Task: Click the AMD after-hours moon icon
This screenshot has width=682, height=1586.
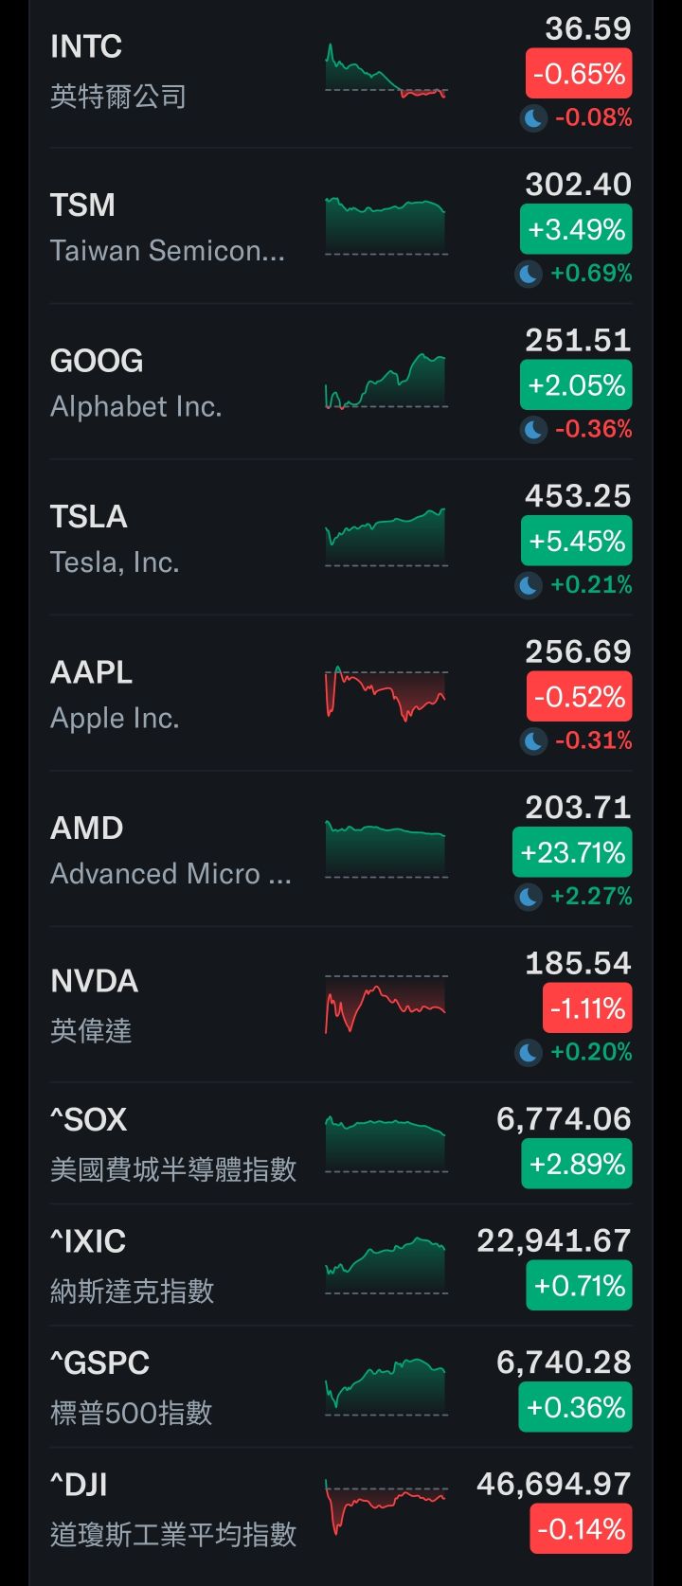Action: pos(529,897)
